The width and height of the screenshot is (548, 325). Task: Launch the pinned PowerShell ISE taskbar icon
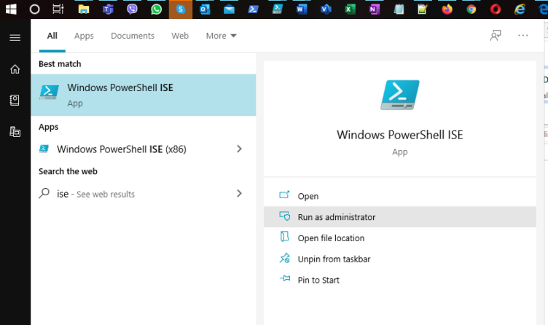coord(278,9)
